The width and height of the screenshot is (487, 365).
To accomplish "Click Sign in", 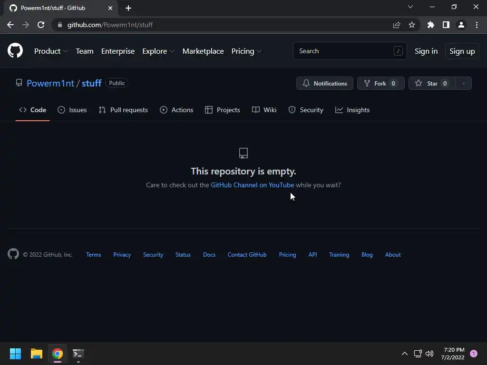I will coord(426,51).
